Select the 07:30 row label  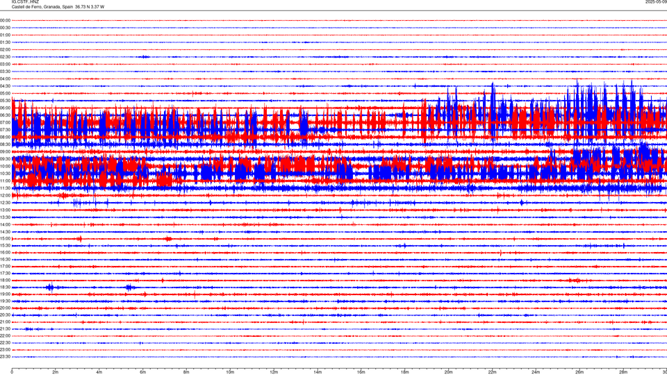tap(5, 130)
